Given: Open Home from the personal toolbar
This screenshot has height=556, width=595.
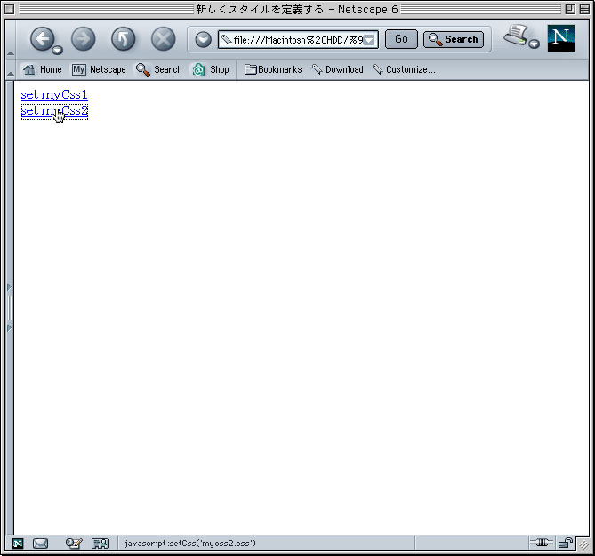Looking at the screenshot, I should (x=42, y=69).
